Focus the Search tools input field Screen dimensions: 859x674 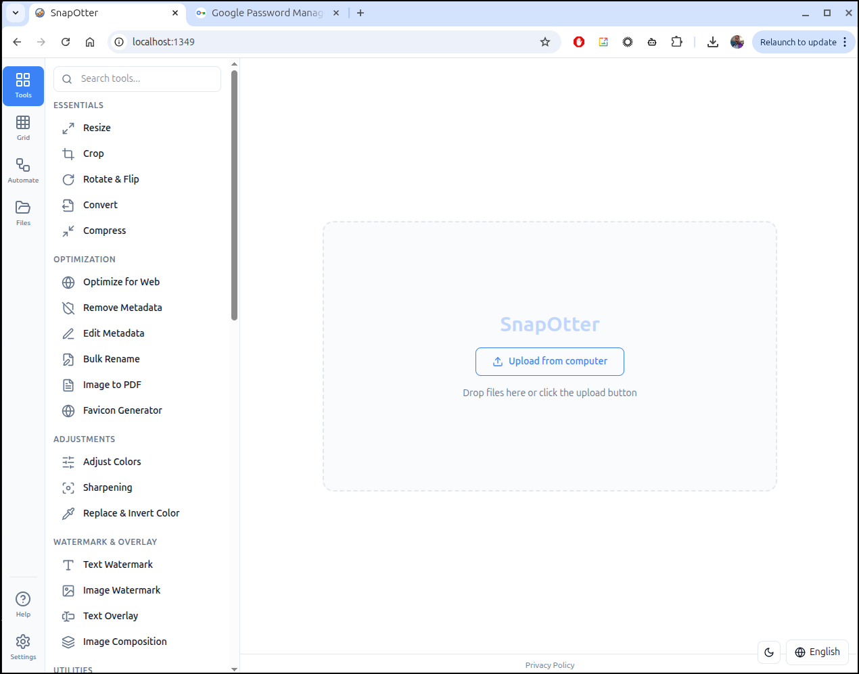[x=137, y=79]
